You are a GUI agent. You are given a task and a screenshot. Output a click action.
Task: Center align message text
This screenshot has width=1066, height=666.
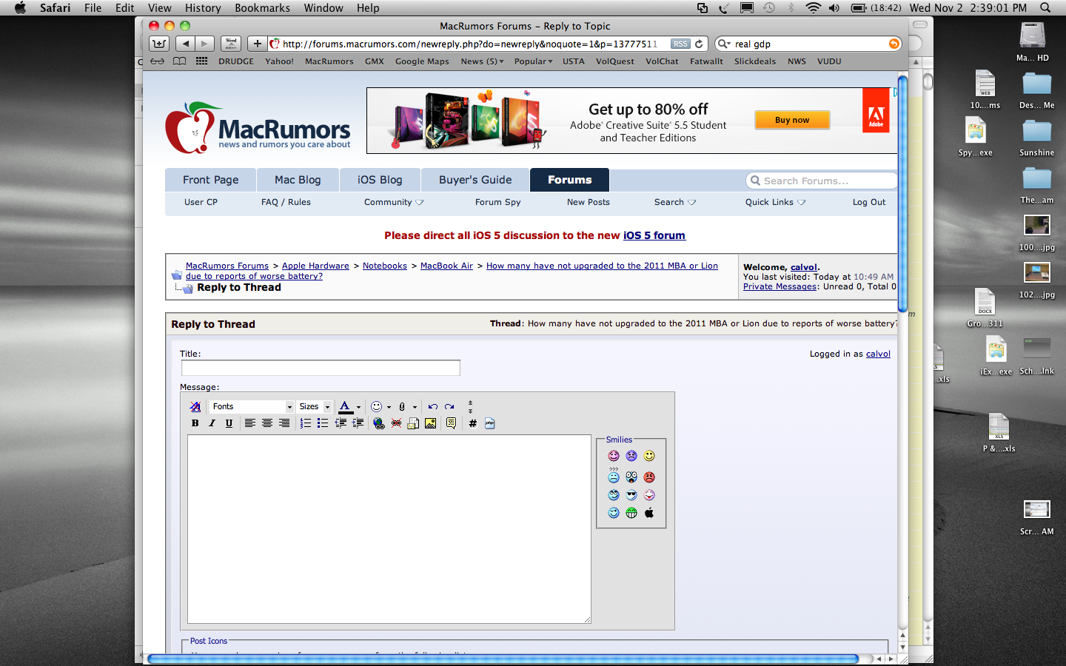point(267,423)
